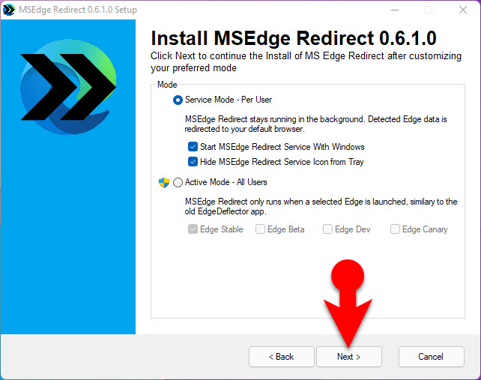Click the Next > button
The width and height of the screenshot is (481, 380).
pyautogui.click(x=349, y=357)
